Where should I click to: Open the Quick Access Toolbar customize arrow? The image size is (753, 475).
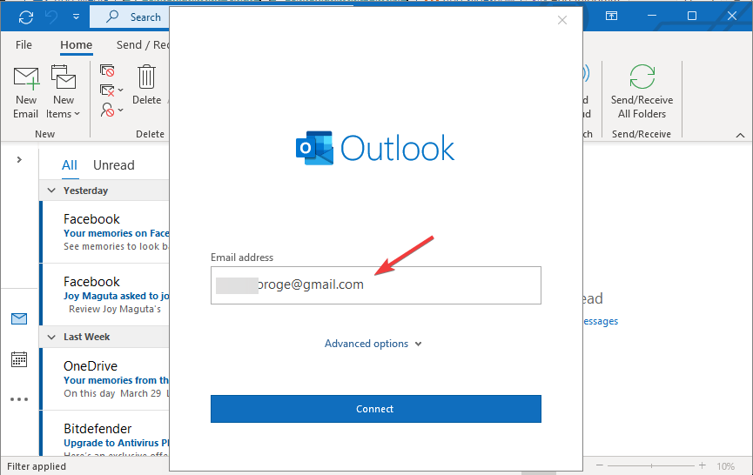(76, 17)
